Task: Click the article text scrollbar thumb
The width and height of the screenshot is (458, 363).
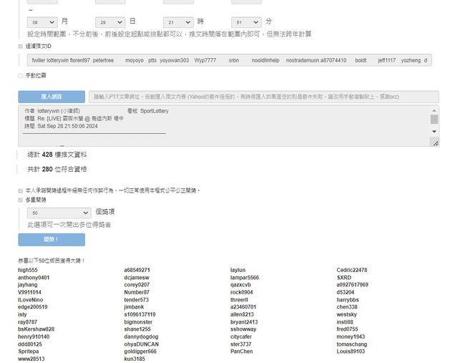Action: click(434, 120)
